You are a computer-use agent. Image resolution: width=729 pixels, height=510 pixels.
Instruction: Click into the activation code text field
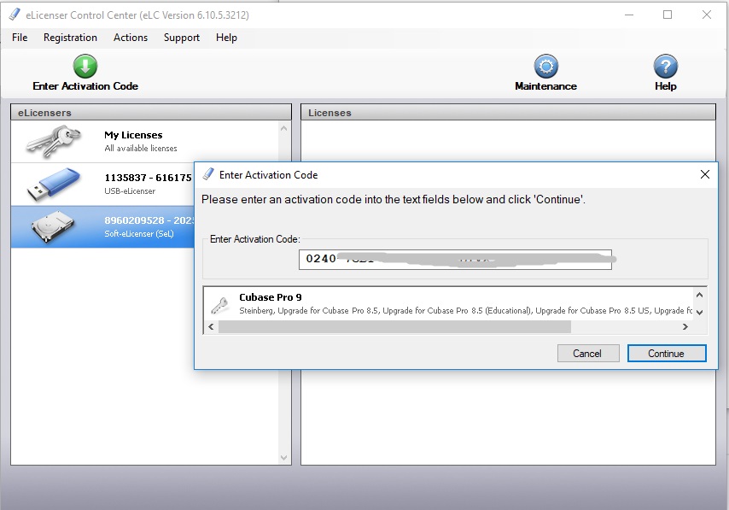[x=455, y=259]
